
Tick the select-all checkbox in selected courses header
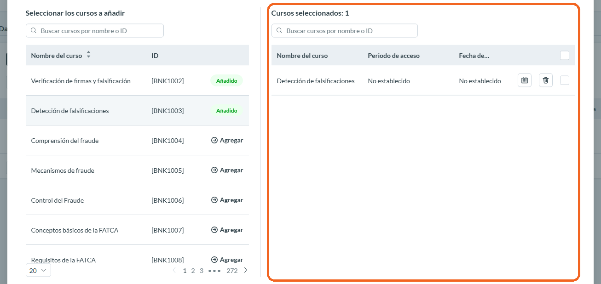click(x=565, y=56)
